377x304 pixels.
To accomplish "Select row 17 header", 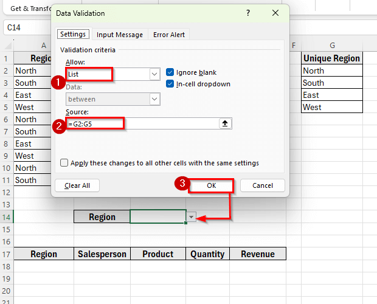I will pos(7,254).
